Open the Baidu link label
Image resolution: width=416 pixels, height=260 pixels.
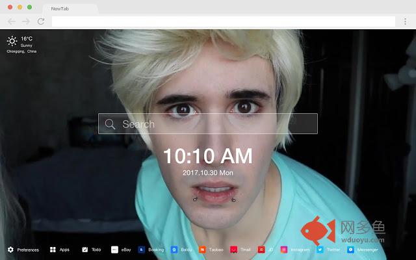pos(187,250)
